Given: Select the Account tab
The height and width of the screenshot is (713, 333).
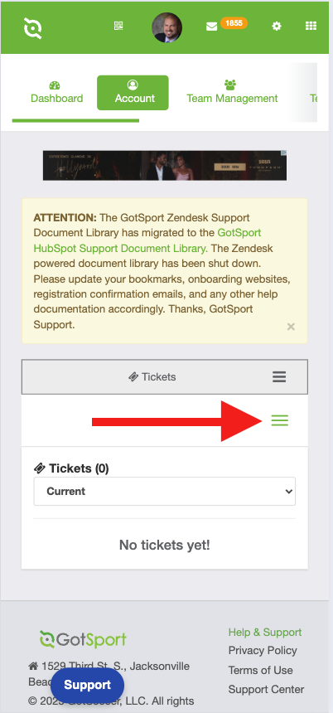Looking at the screenshot, I should (x=133, y=93).
